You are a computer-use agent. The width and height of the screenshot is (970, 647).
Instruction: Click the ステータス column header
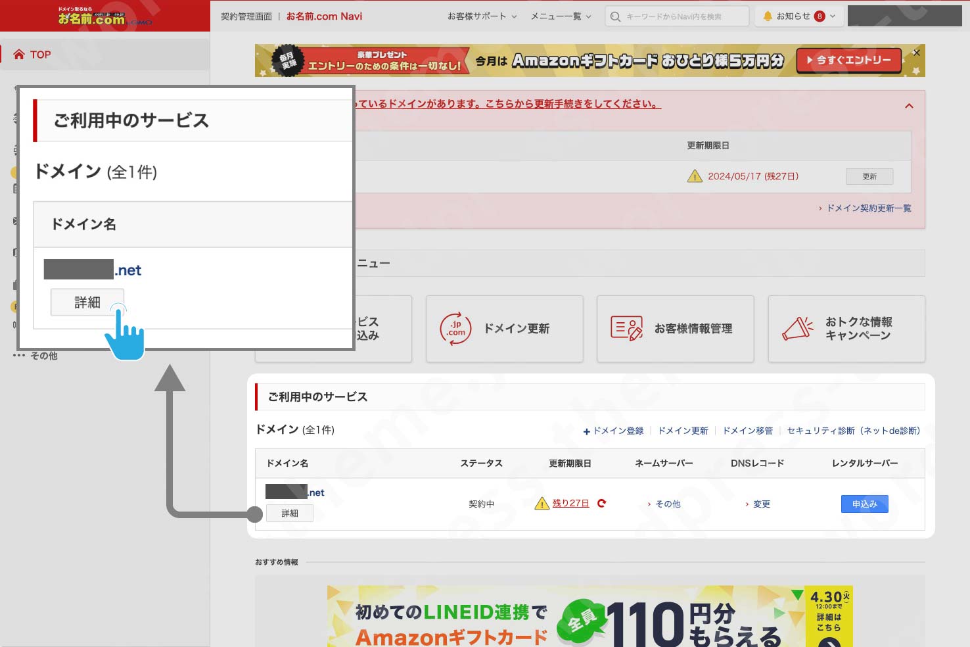tap(481, 464)
